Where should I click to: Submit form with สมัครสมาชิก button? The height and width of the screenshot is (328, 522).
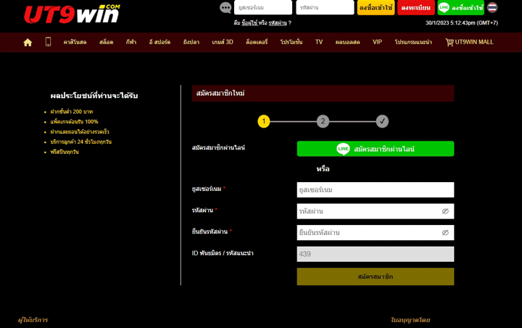375,276
